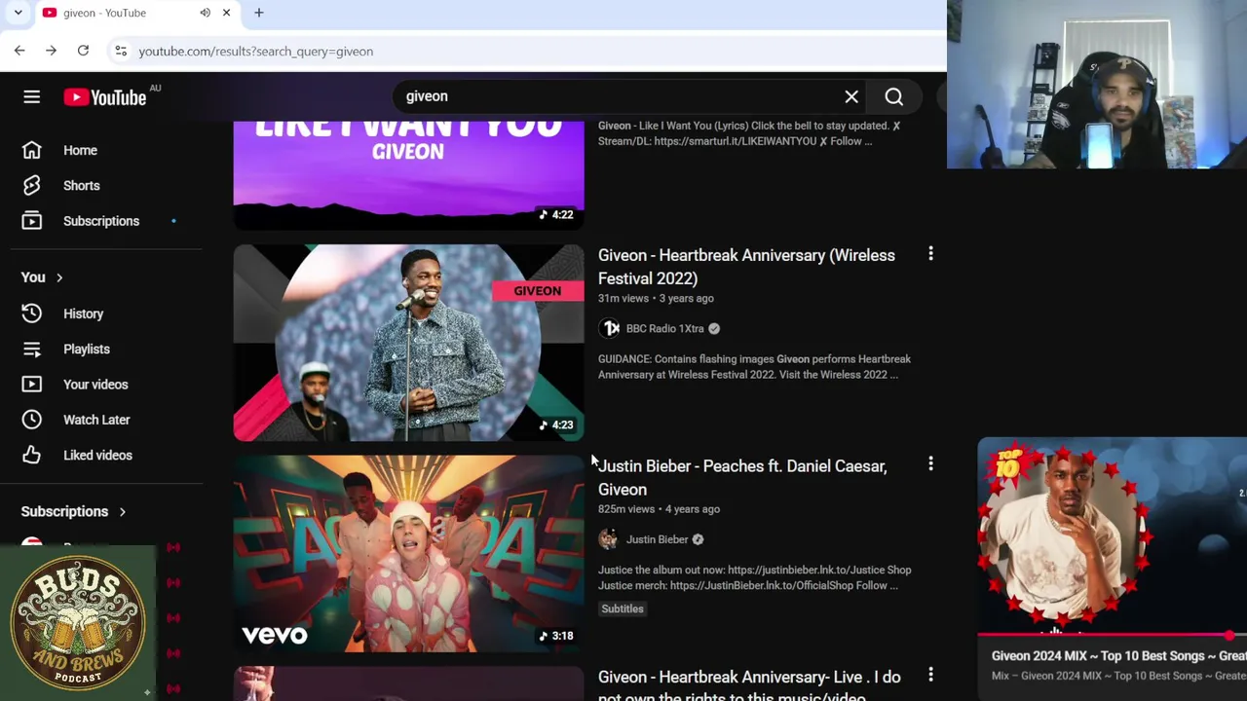Expand the You section chevron
This screenshot has width=1247, height=701.
[x=59, y=277]
